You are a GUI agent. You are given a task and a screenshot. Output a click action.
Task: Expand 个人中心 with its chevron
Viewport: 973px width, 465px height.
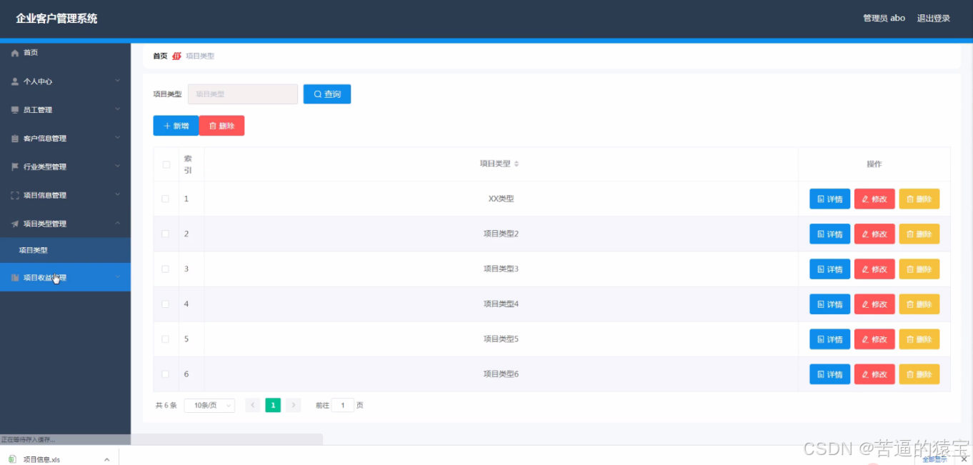tap(118, 81)
